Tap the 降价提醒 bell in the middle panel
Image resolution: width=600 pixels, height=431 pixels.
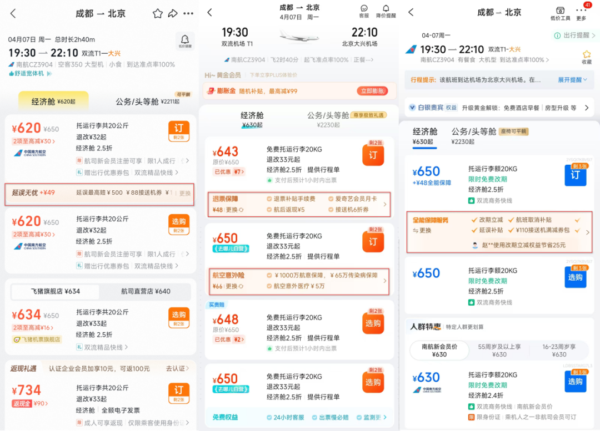pyautogui.click(x=386, y=12)
